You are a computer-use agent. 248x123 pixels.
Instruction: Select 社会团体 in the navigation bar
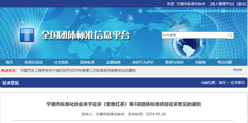click(x=61, y=63)
